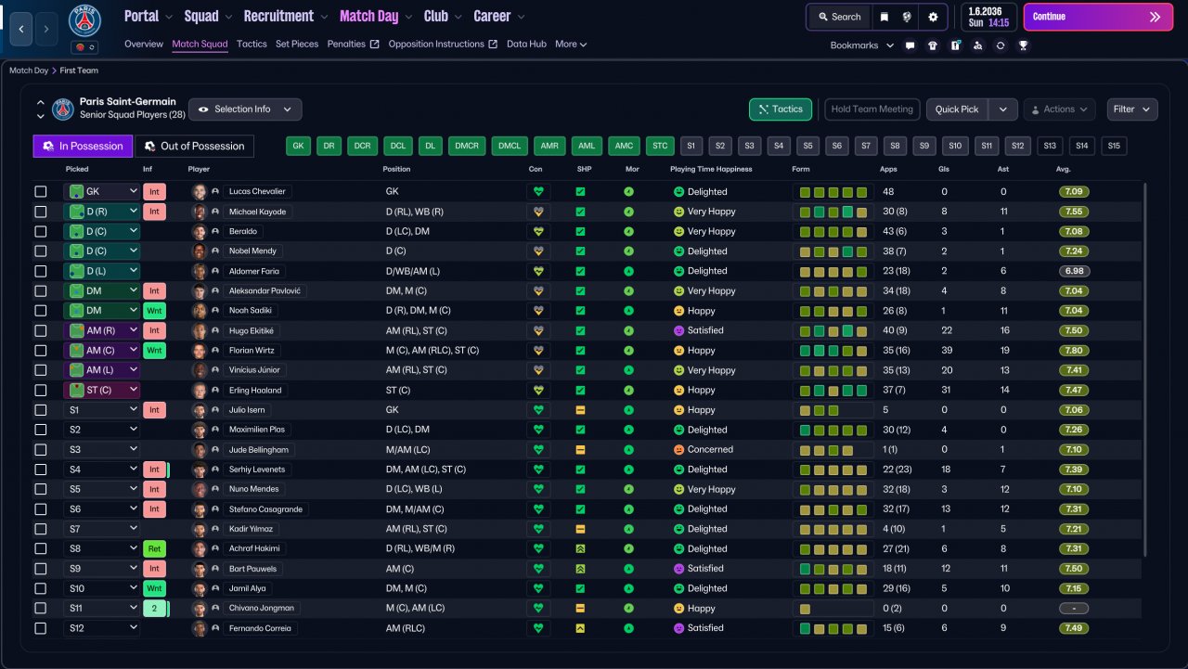Check the box for Jude Bellingham

click(40, 450)
